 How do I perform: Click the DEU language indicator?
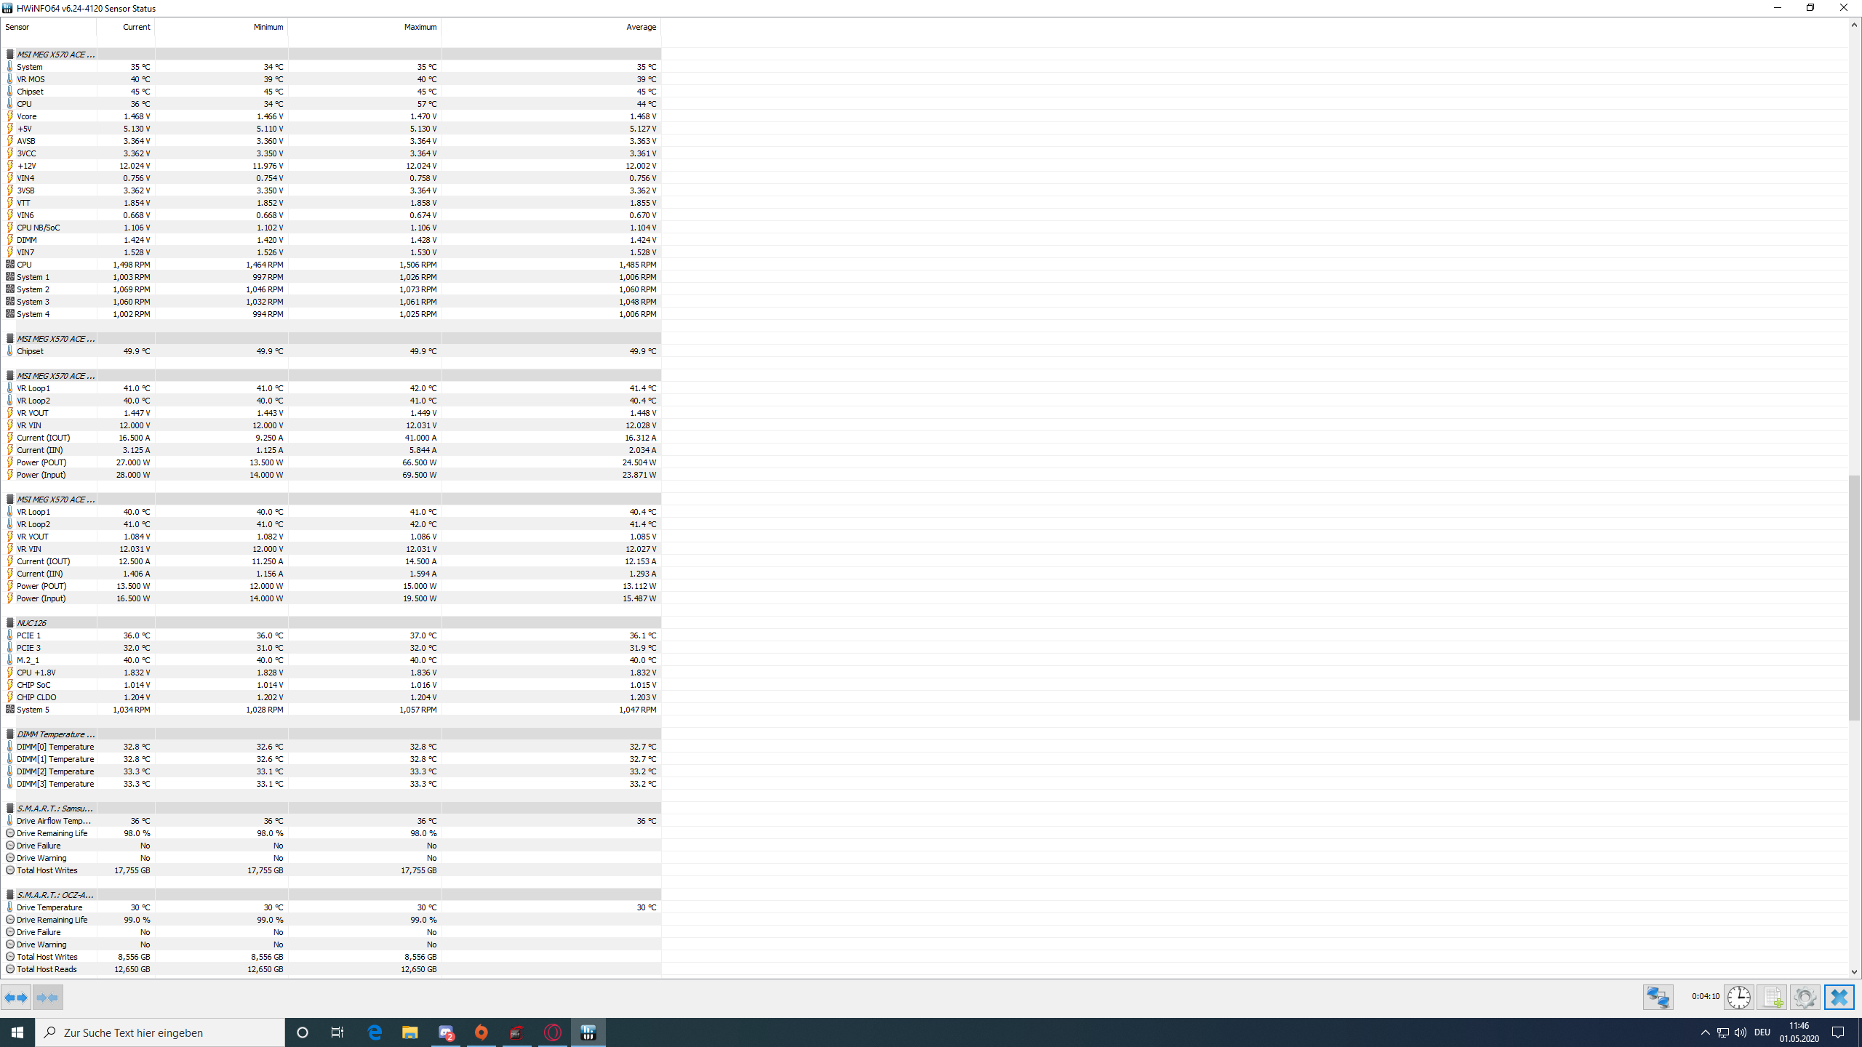pyautogui.click(x=1762, y=1032)
